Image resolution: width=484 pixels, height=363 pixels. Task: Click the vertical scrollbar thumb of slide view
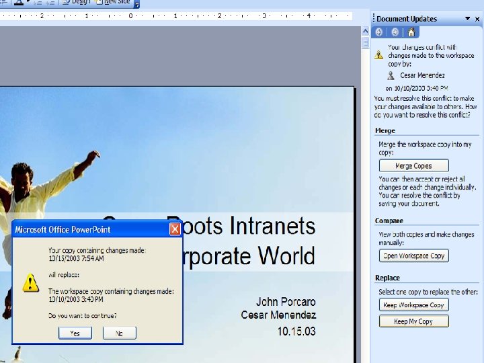[366, 42]
